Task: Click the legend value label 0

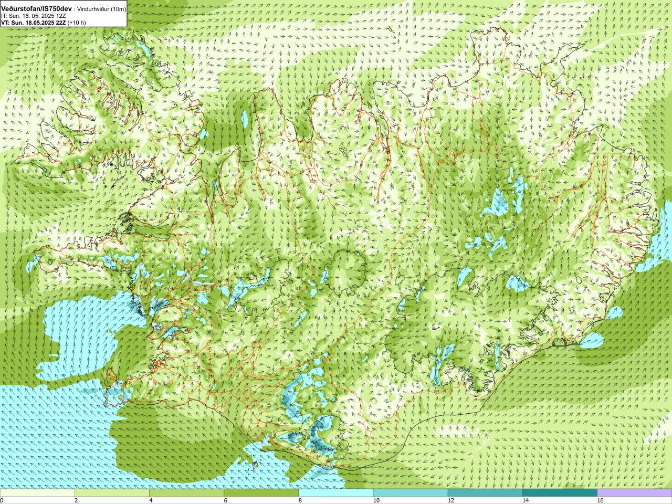Action: 2,500
